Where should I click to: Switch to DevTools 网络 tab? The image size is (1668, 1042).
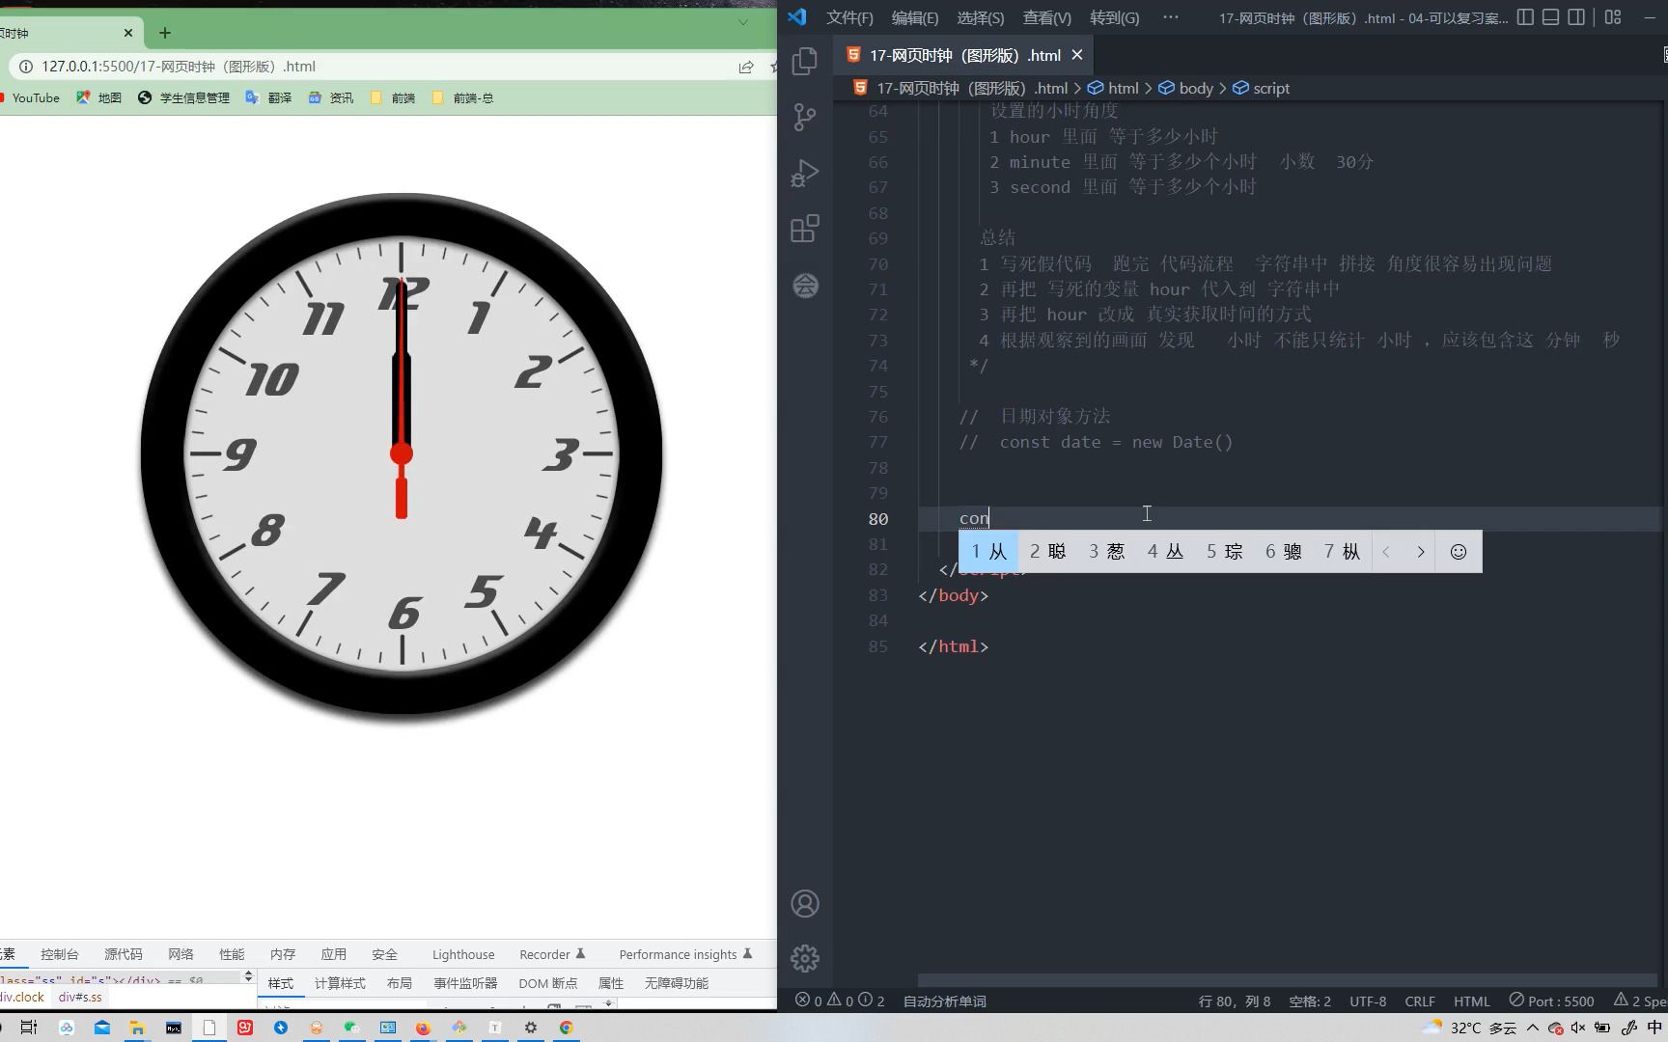coord(181,954)
